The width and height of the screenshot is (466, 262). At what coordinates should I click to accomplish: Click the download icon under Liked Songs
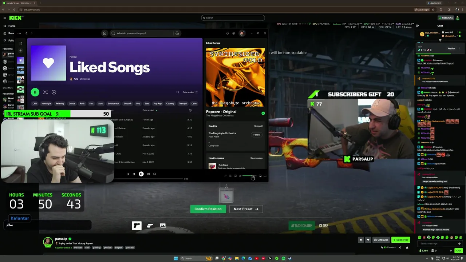(54, 92)
